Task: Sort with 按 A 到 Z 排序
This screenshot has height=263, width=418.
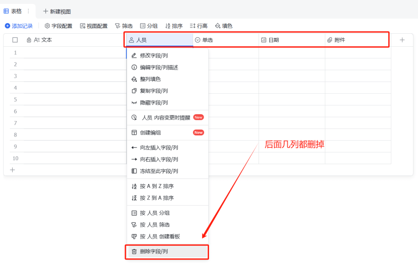Action: (168, 186)
